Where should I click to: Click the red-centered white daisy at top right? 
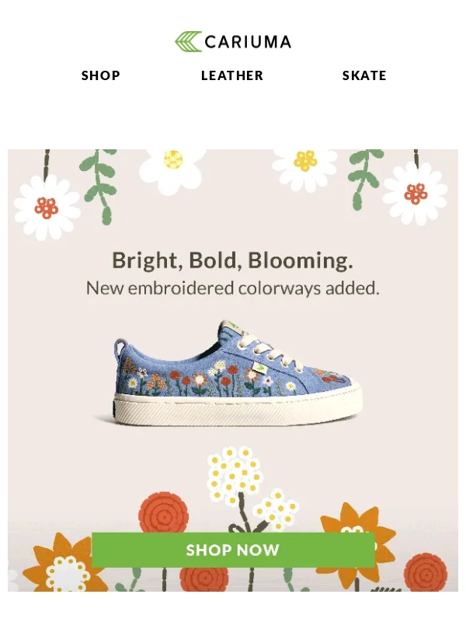pos(416,194)
